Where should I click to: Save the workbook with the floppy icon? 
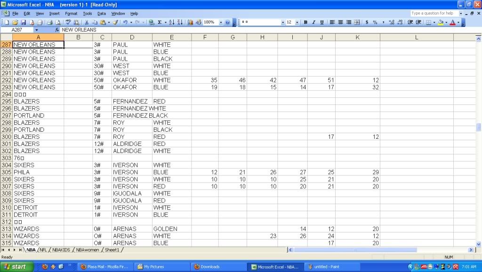pos(24,23)
